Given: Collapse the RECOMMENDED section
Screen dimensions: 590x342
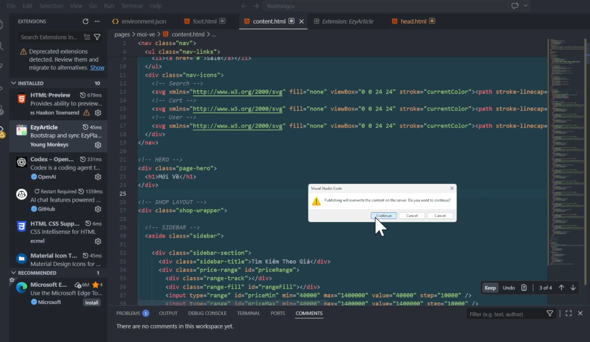Looking at the screenshot, I should pyautogui.click(x=13, y=273).
